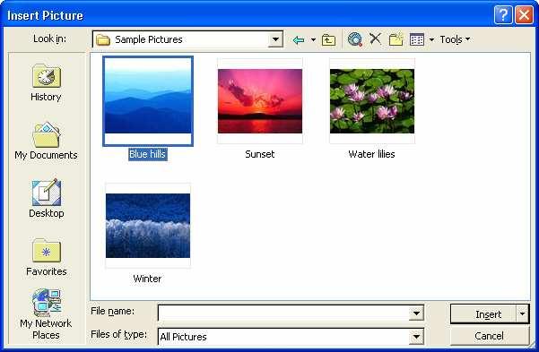Click the Winter file name label

pyautogui.click(x=147, y=279)
